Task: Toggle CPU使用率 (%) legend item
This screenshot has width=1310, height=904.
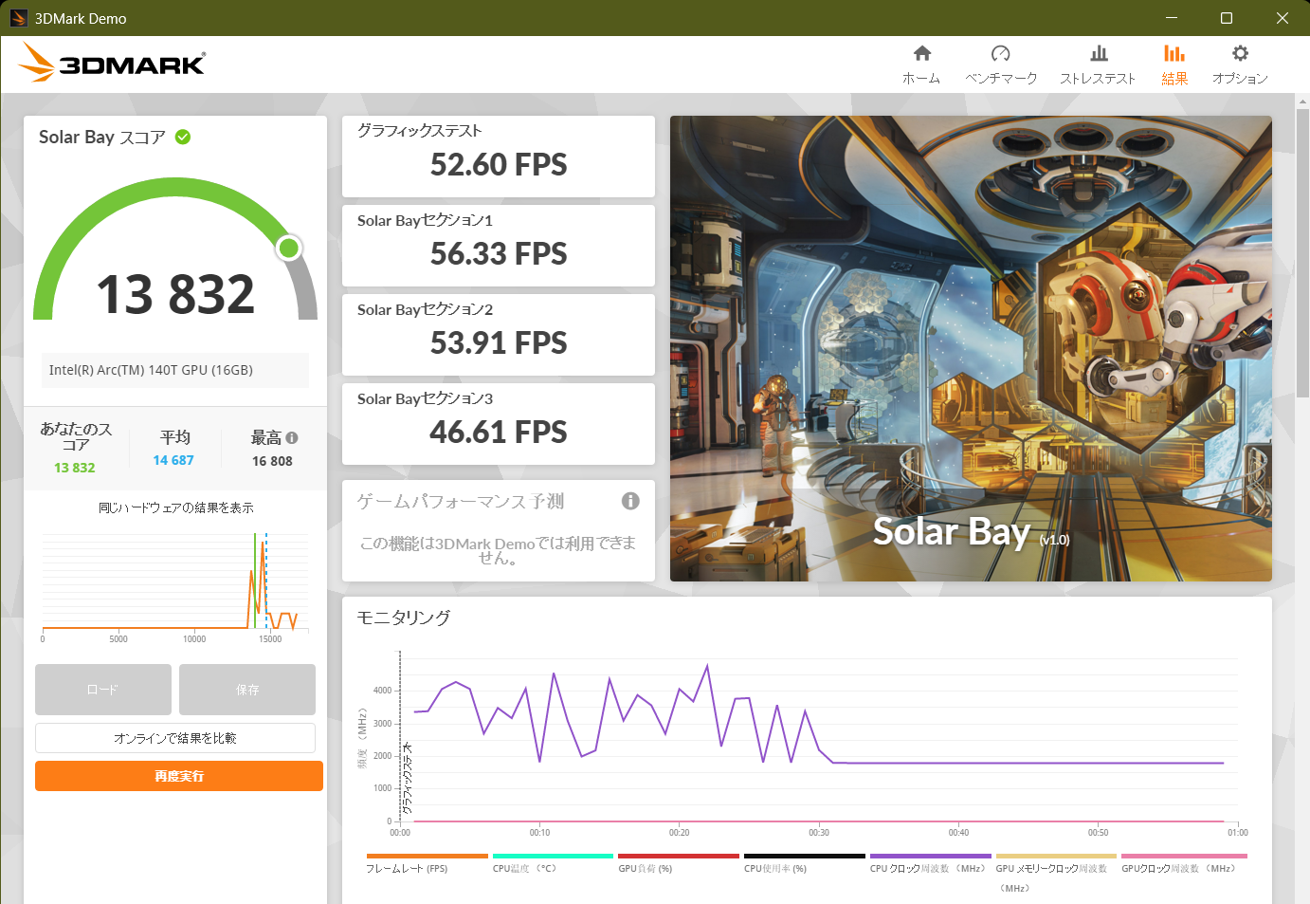Action: [805, 862]
